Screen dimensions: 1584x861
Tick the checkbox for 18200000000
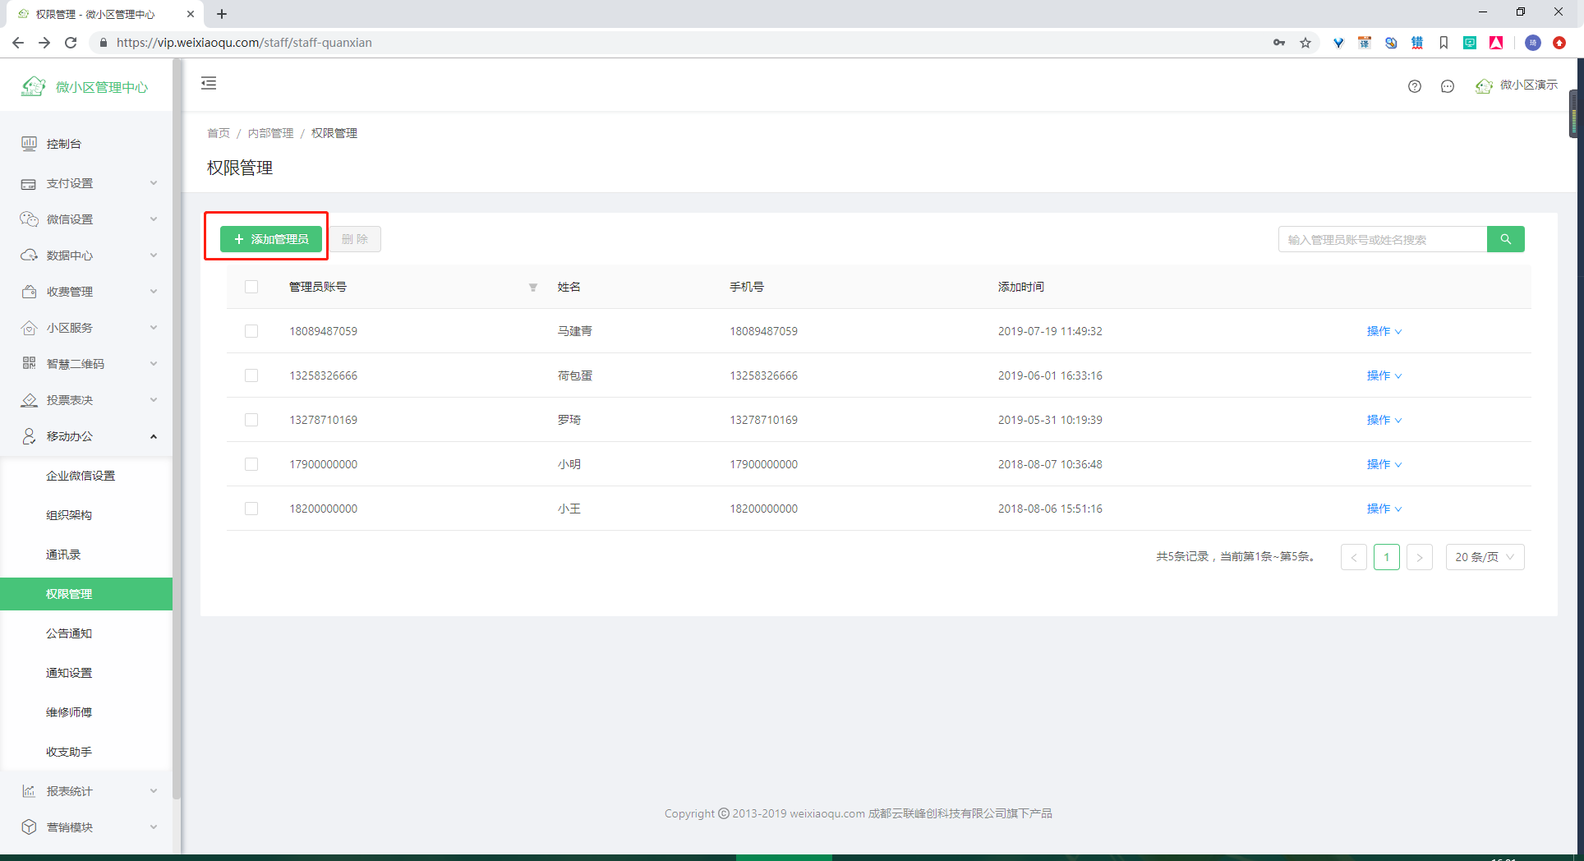pos(251,509)
